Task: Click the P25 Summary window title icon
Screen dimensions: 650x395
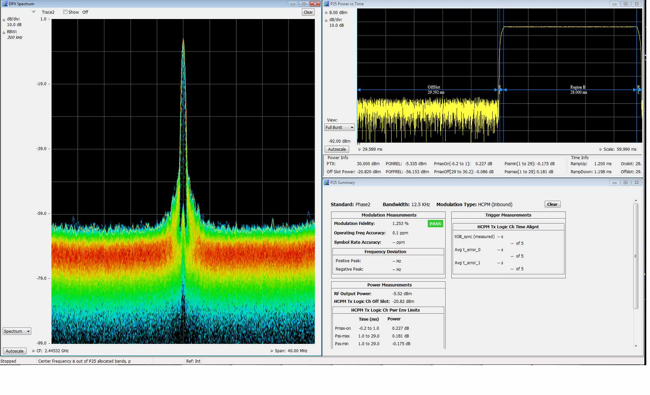Action: coord(327,182)
